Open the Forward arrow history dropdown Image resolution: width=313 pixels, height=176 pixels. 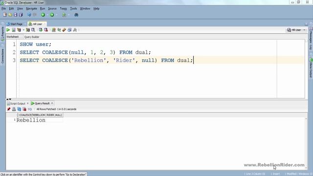[x=57, y=15]
